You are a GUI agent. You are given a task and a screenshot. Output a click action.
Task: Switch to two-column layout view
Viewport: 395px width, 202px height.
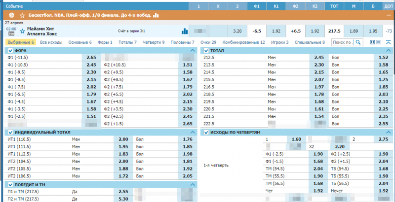tap(373, 42)
